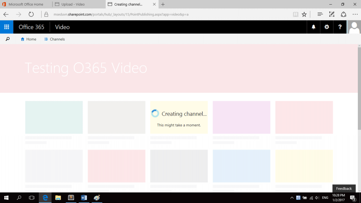This screenshot has width=361, height=203.
Task: Click the video search magnifier icon
Action: [8, 39]
